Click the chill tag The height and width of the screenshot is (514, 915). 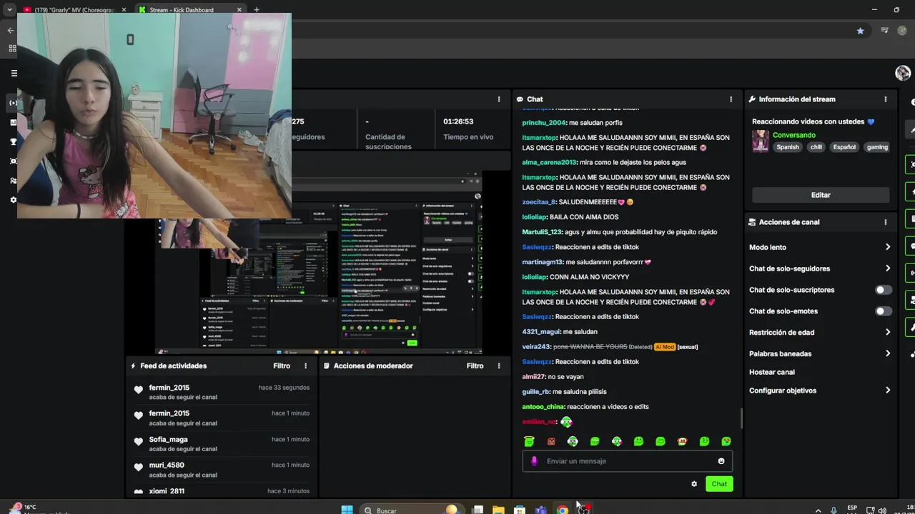click(x=816, y=147)
